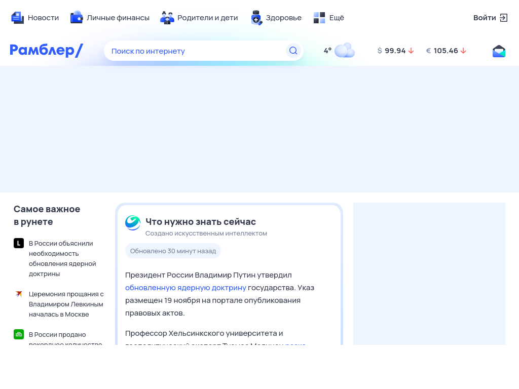Go to the Рамблер/ logo home
The width and height of the screenshot is (519, 389).
pyautogui.click(x=46, y=50)
